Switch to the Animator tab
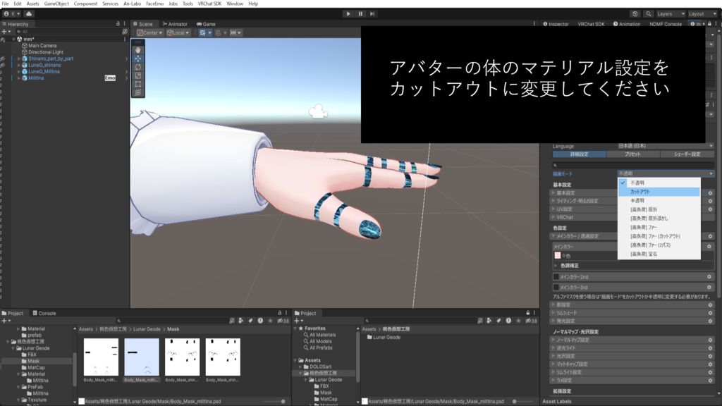Screen dimensions: 722x406 [175, 24]
